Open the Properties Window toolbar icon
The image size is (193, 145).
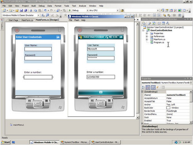[167, 10]
